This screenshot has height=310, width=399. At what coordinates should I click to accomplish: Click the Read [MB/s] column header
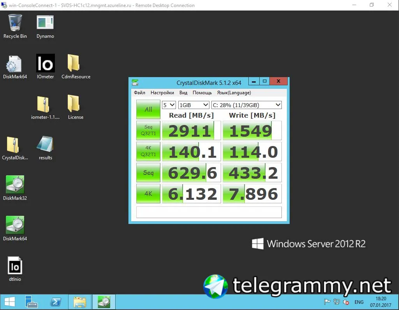click(x=192, y=115)
